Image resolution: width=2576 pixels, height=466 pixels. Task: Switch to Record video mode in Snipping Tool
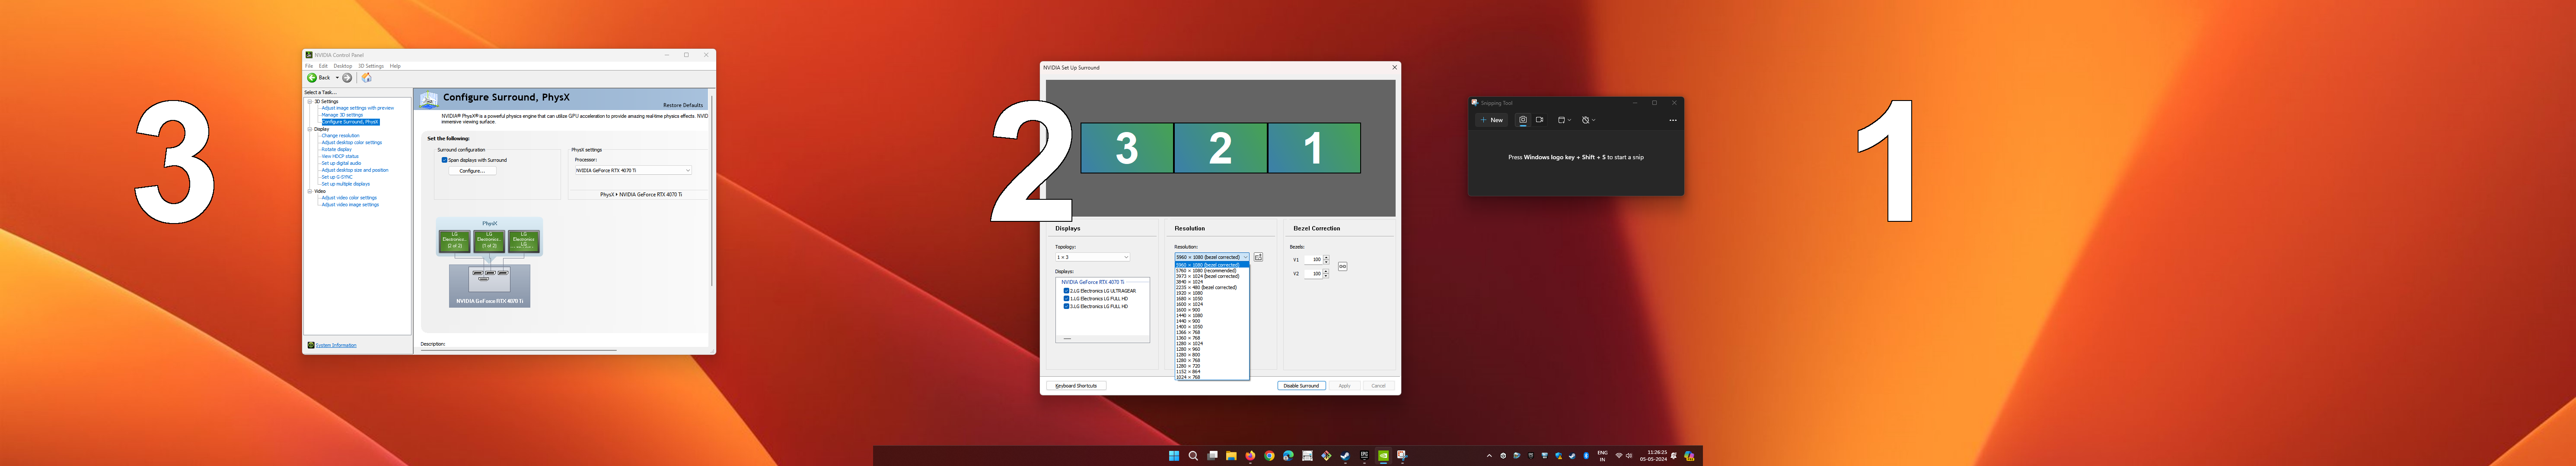(x=1540, y=120)
